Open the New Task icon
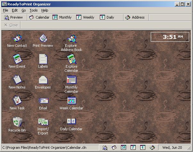Image resolution: width=193 pixels, height=152 pixels. (x=17, y=103)
